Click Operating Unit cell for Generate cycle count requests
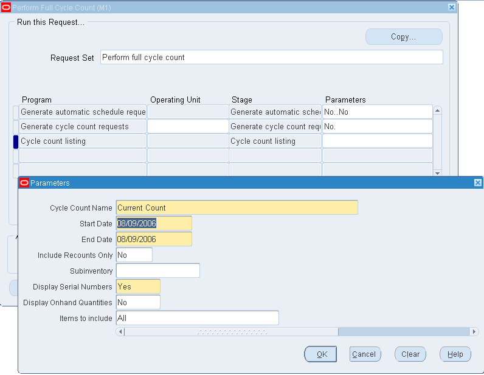This screenshot has height=375, width=484. coord(188,126)
